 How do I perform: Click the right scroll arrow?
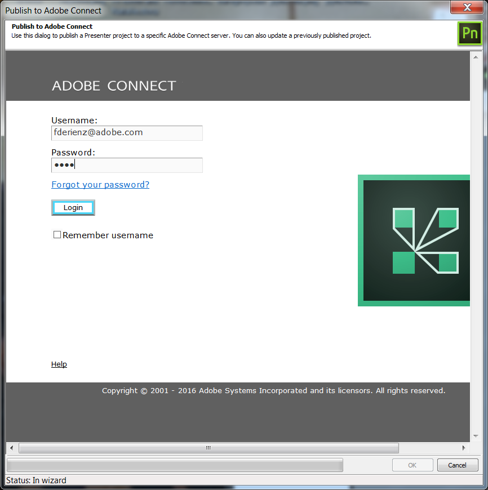[463, 448]
